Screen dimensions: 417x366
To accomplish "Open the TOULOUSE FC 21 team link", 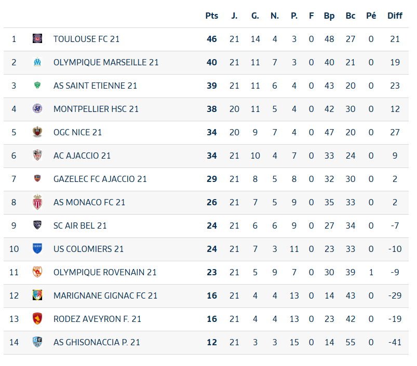I will coord(86,39).
